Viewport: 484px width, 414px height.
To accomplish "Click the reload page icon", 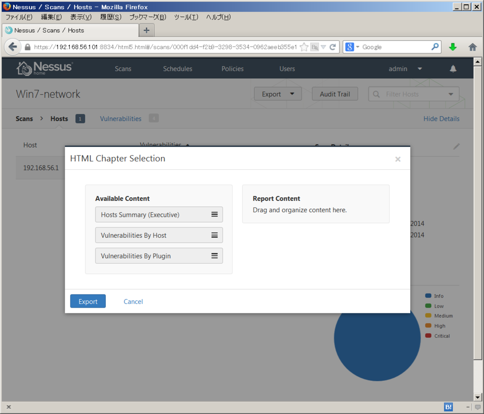I will (x=332, y=47).
